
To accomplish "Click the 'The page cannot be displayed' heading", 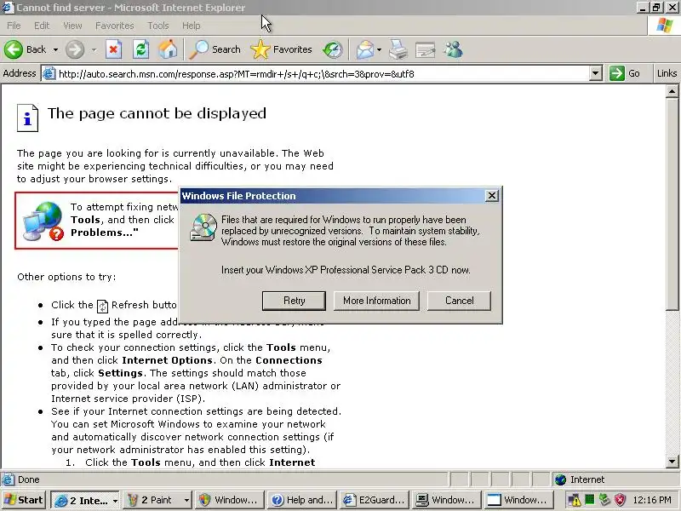I will tap(157, 113).
